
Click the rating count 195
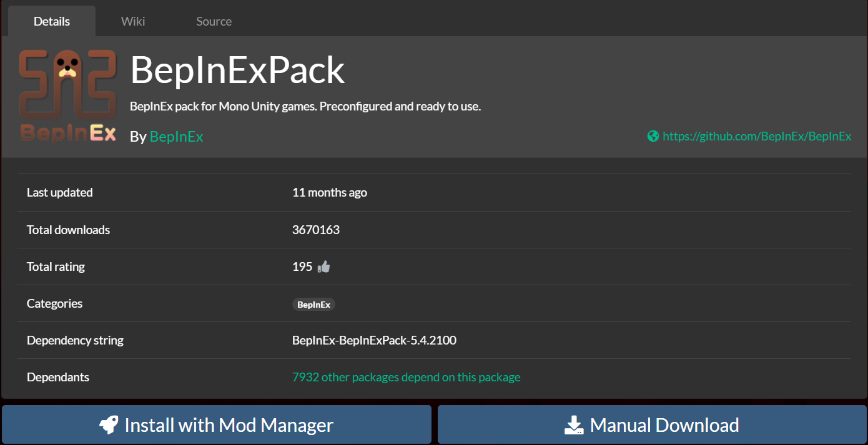tap(302, 267)
